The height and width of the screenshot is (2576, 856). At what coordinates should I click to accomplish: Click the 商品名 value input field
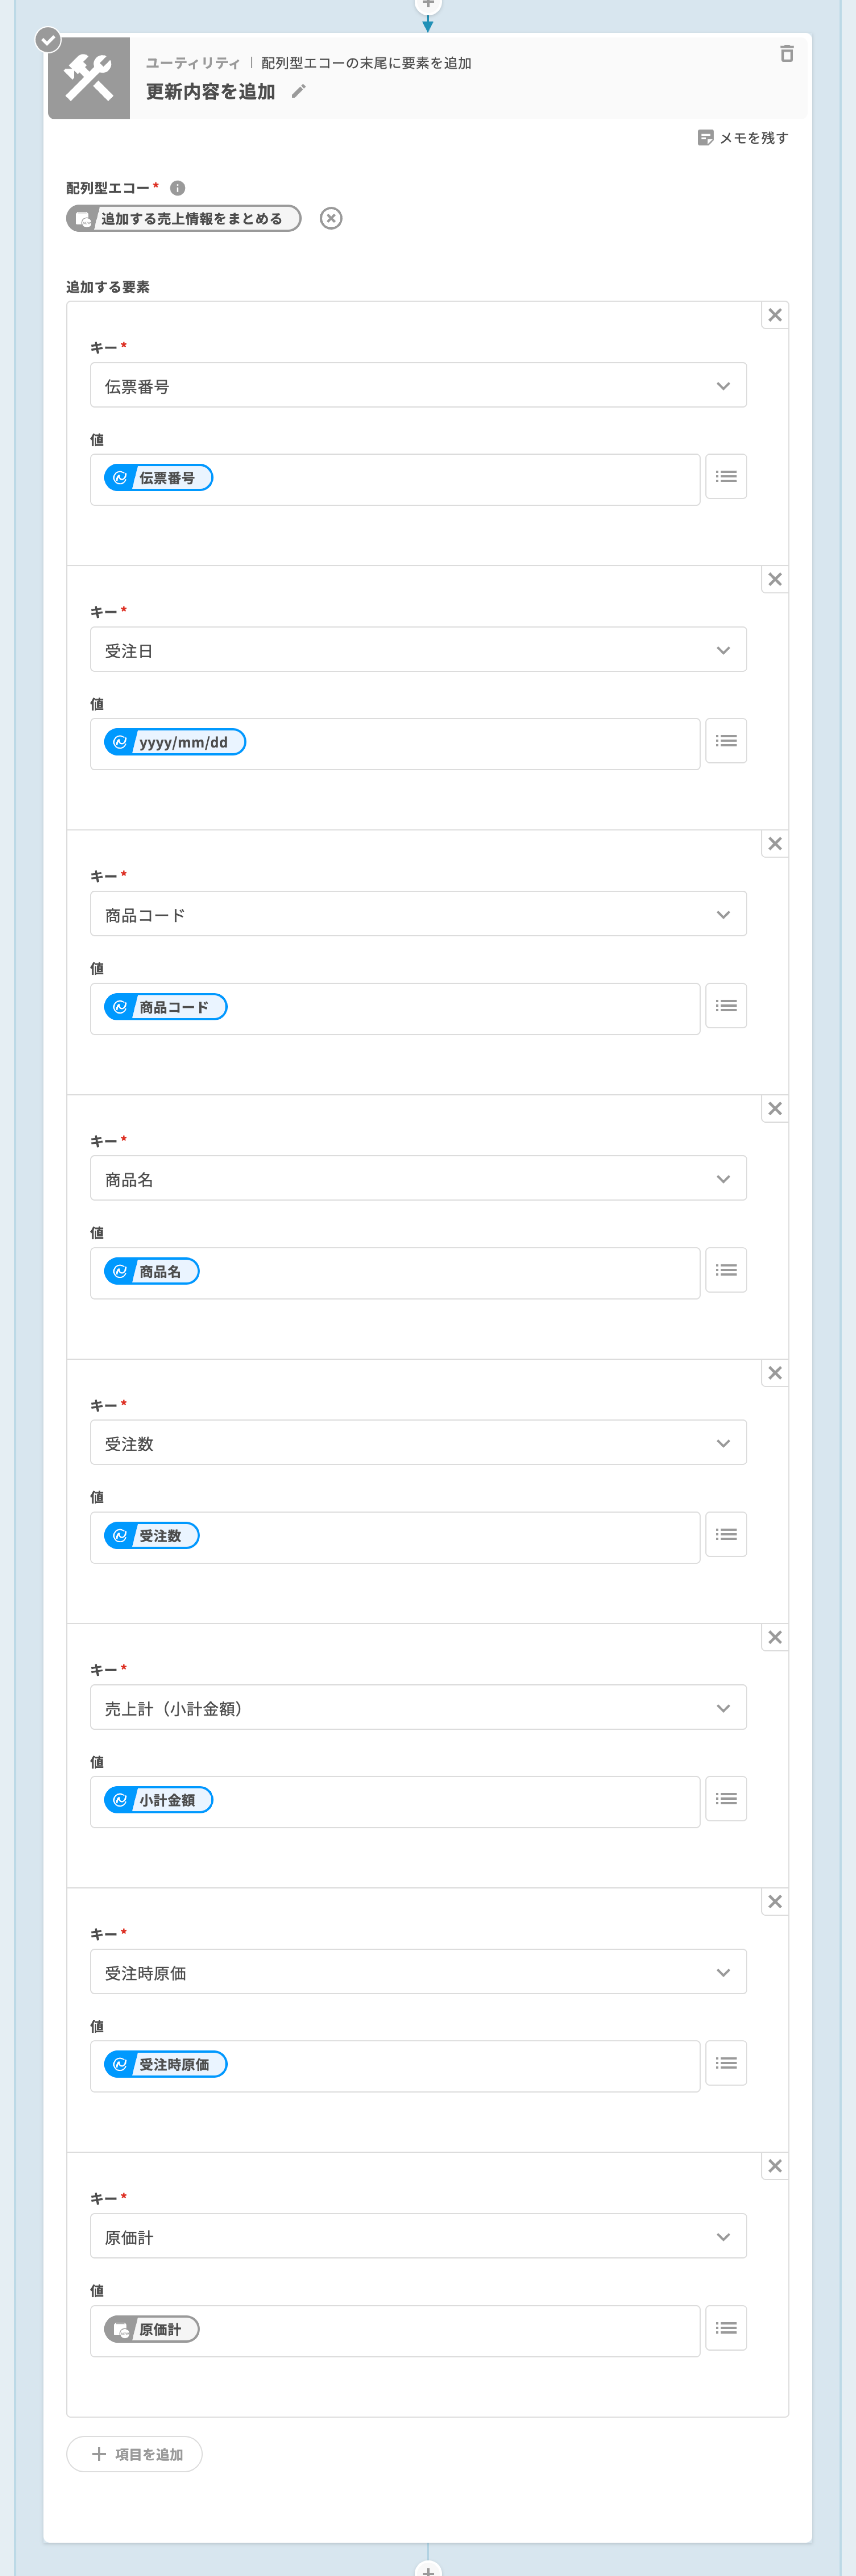click(x=450, y=1272)
